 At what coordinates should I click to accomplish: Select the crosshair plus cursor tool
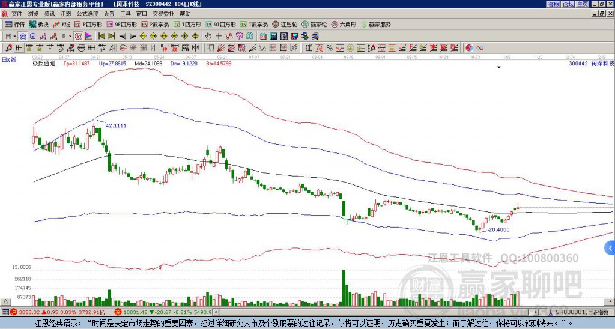click(219, 37)
